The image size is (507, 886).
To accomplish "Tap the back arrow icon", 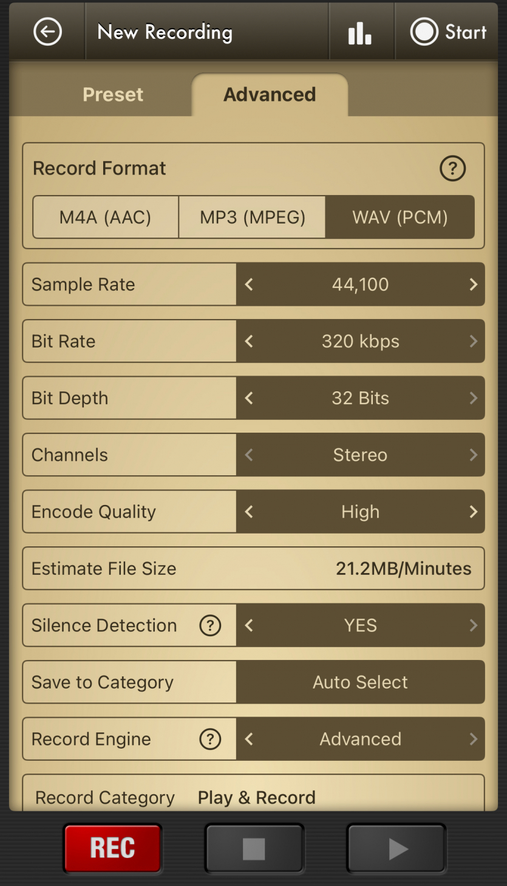I will (47, 32).
